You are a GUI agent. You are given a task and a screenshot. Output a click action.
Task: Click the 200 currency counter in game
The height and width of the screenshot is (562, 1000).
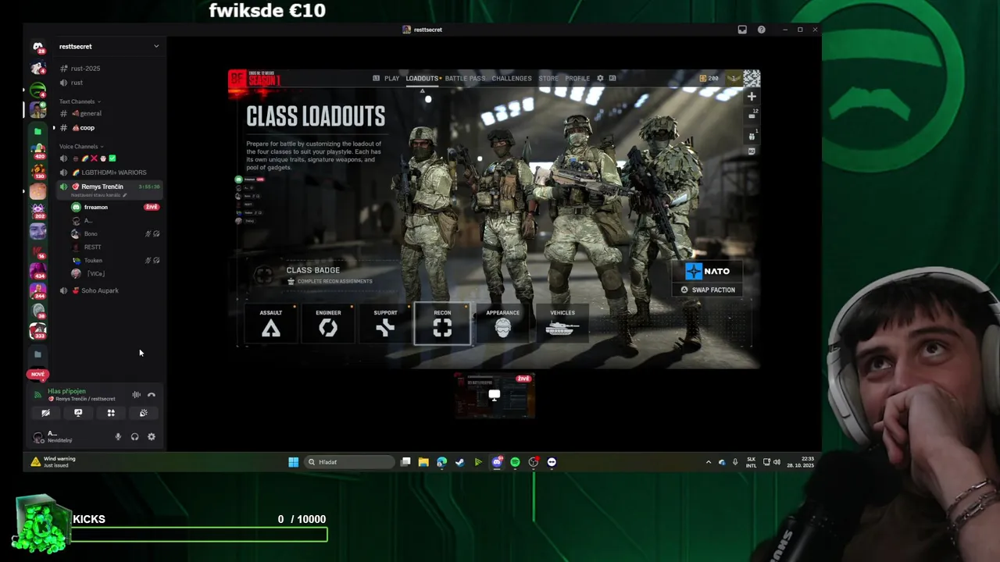click(709, 78)
